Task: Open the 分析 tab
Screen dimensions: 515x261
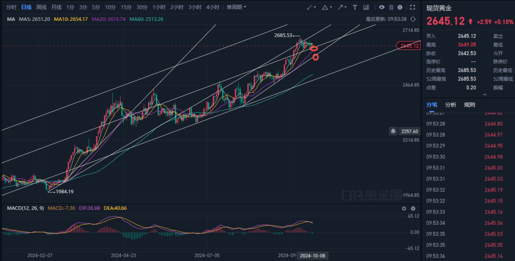Action: point(451,105)
